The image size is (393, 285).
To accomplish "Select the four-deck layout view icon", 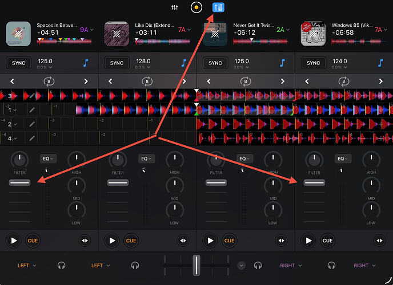I will pos(218,8).
